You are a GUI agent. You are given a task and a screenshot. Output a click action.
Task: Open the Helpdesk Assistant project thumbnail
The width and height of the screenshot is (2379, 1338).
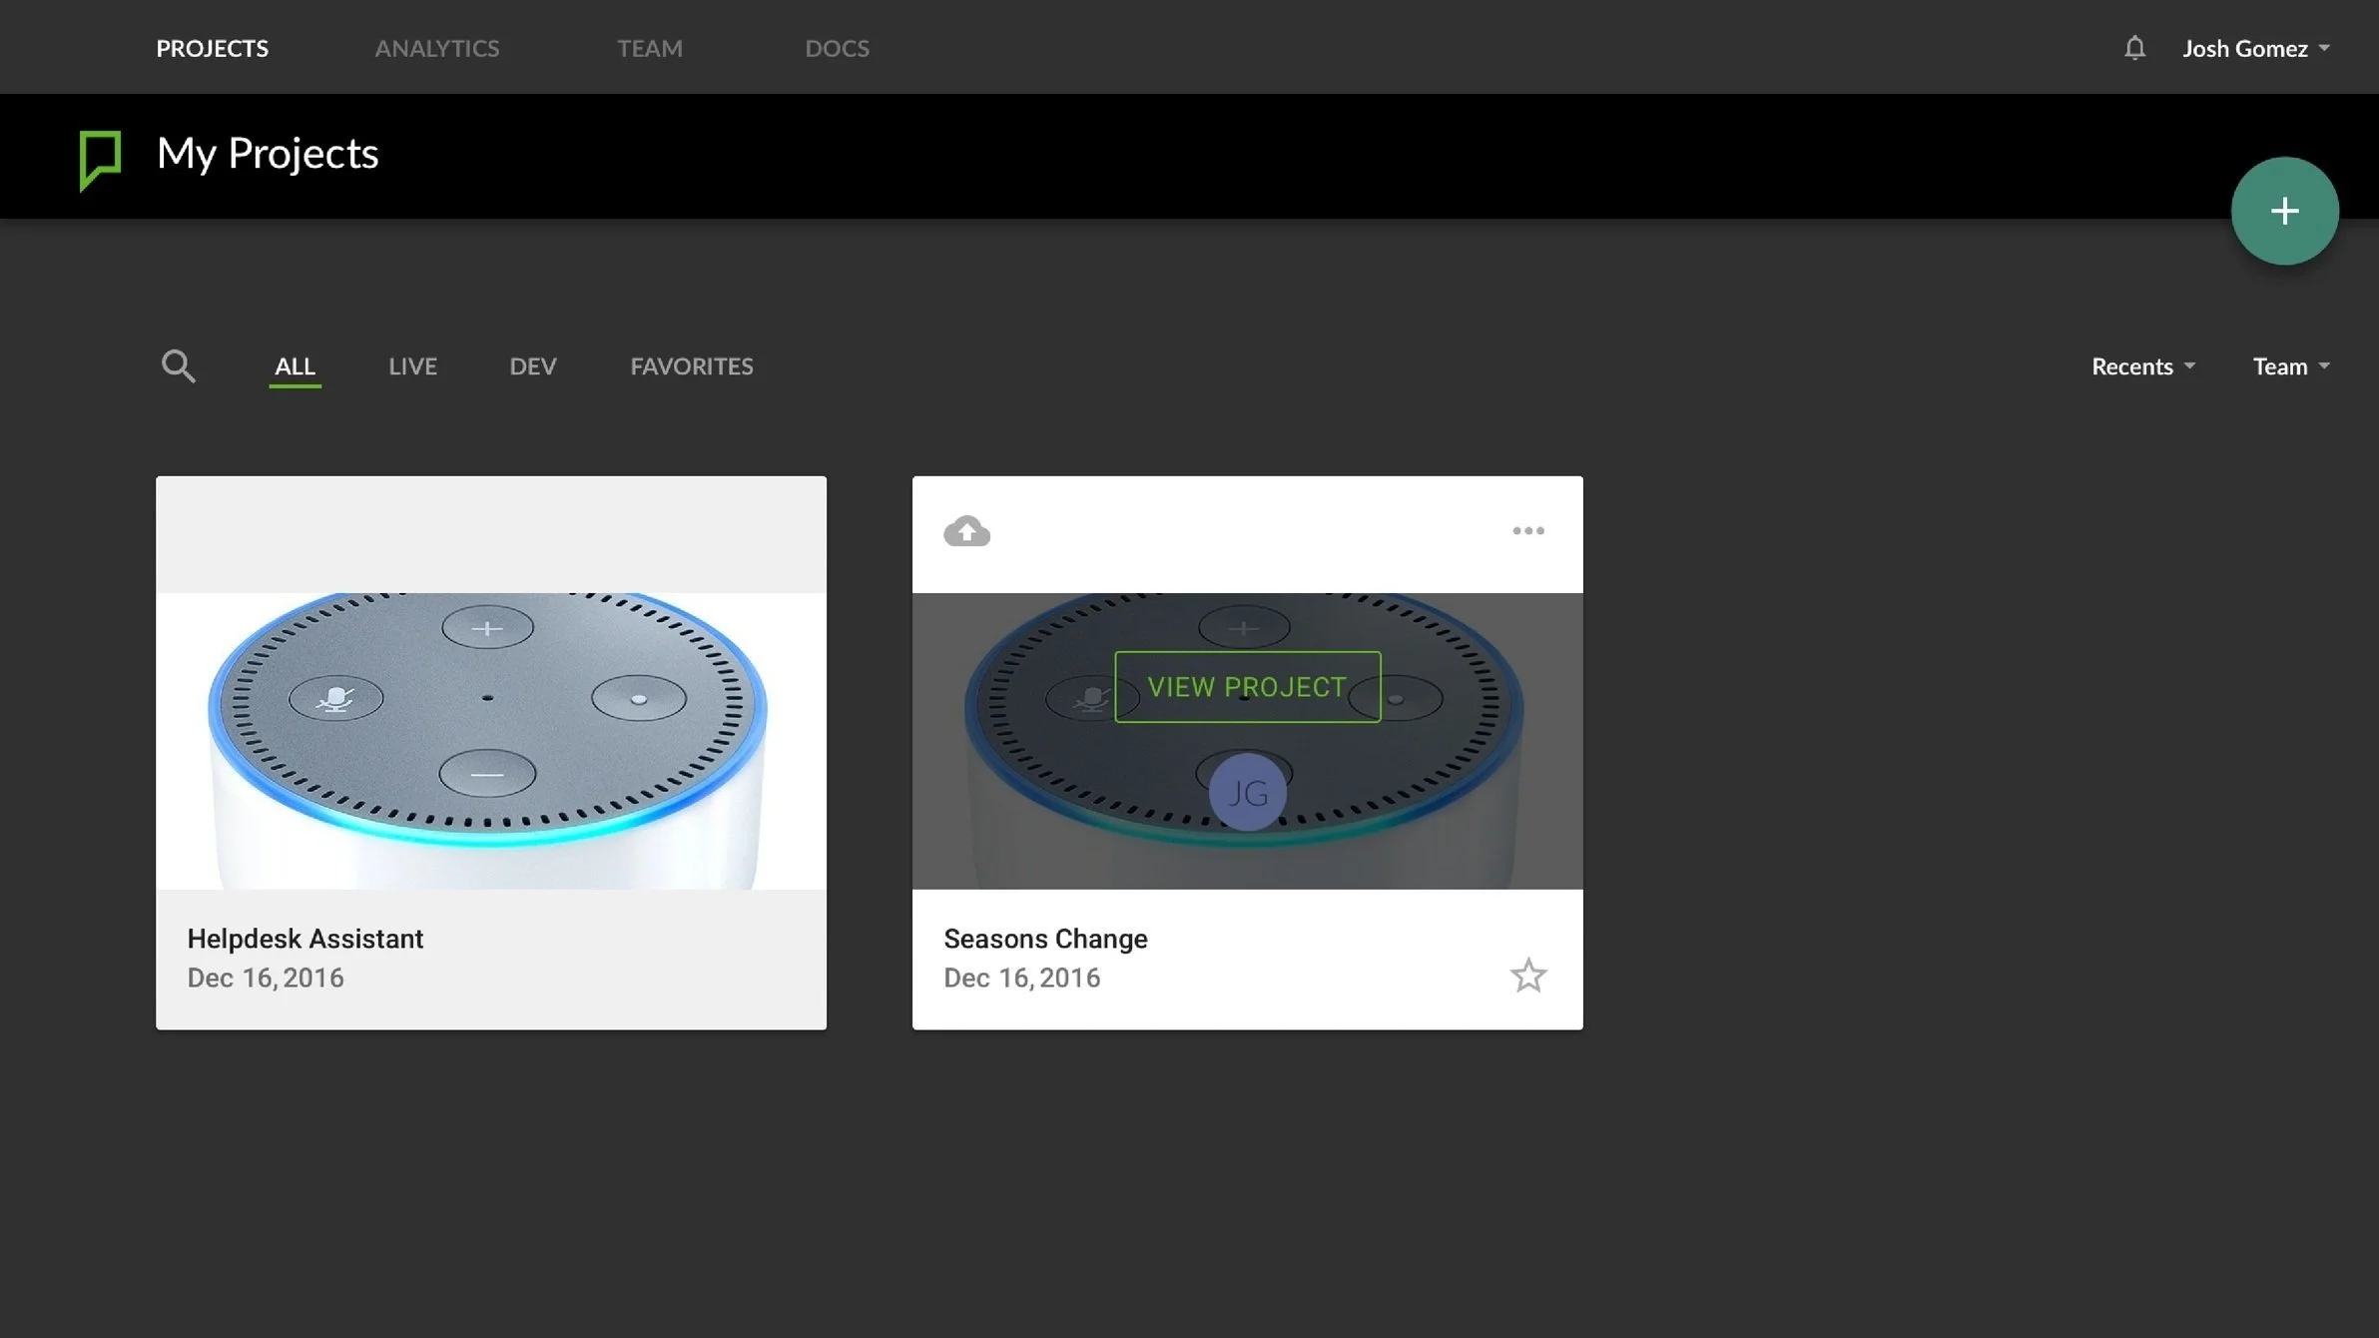pos(490,740)
